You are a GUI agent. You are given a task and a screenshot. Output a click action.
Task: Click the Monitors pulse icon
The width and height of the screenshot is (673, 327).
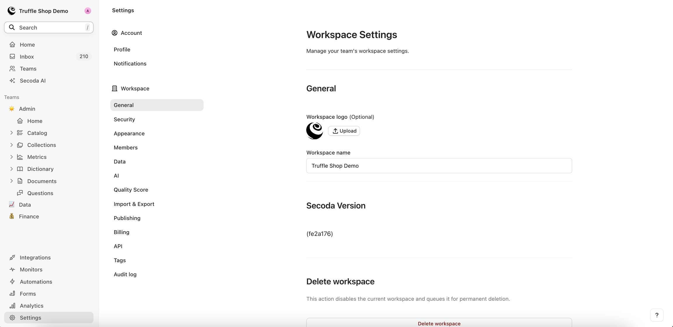coord(12,269)
